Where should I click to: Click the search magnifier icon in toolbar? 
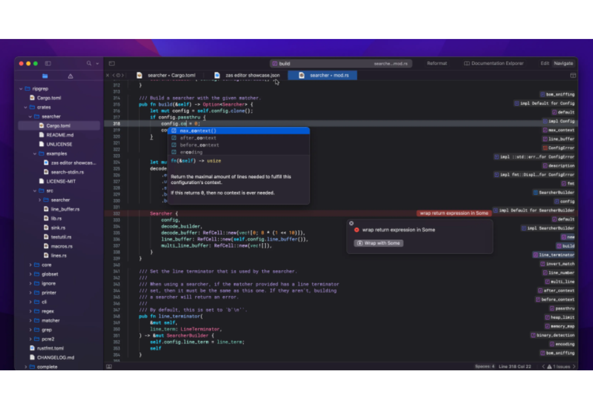(x=89, y=63)
